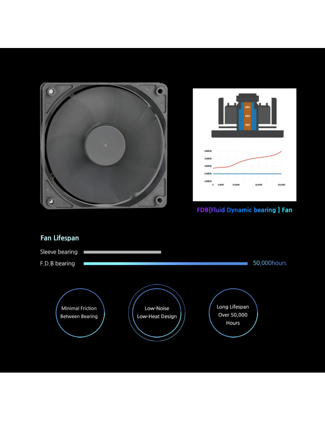
Task: Click the 50,000hours text
Action: [x=269, y=263]
